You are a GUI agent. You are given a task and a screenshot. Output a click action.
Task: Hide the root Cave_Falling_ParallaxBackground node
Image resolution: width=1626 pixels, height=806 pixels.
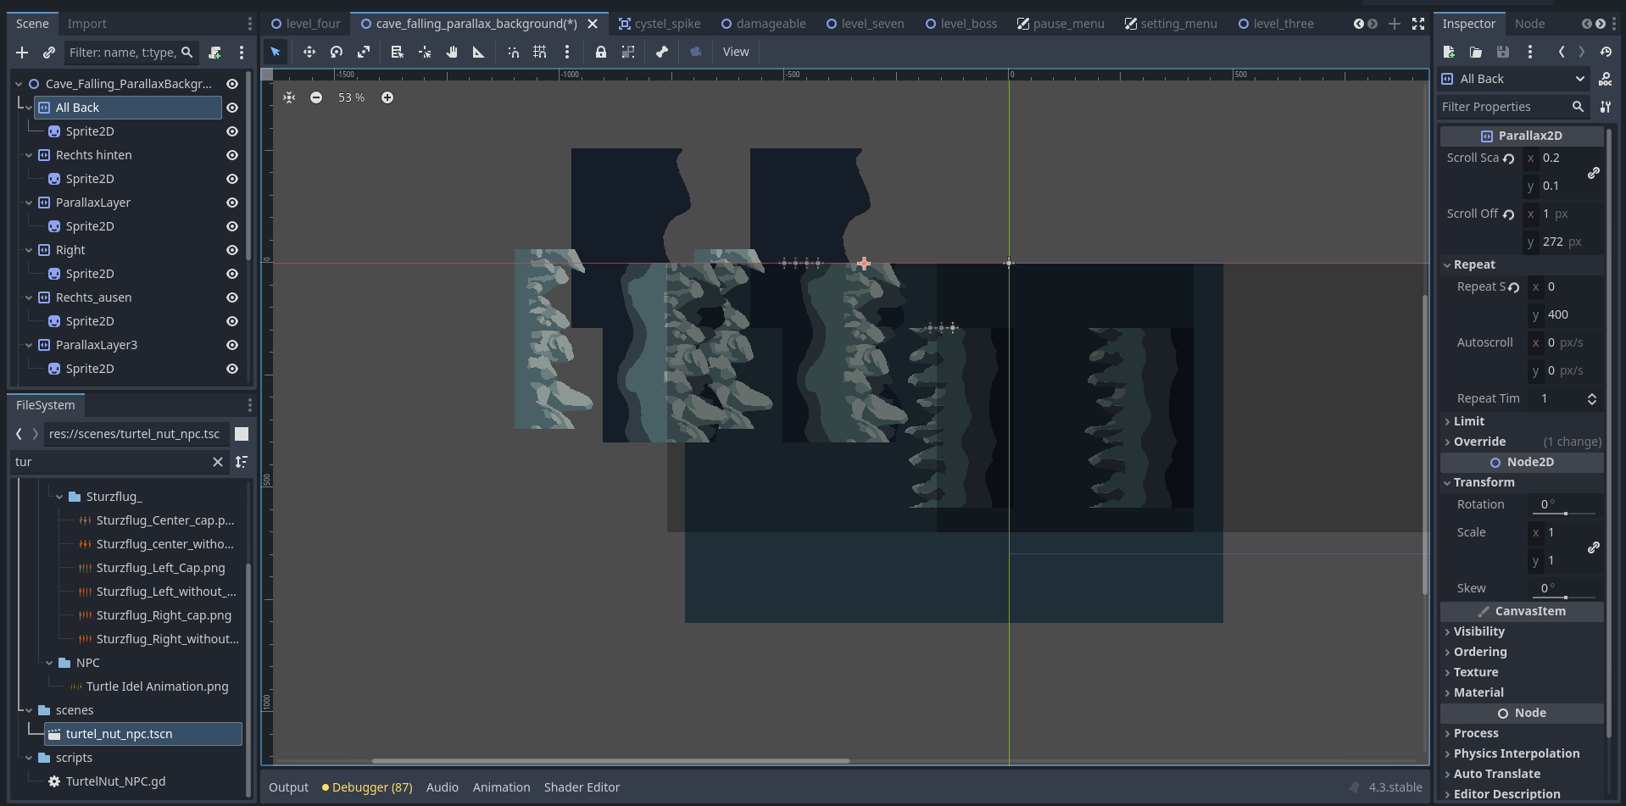click(x=232, y=84)
